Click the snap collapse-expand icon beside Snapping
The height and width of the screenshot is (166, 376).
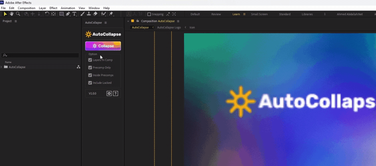[x=168, y=14]
